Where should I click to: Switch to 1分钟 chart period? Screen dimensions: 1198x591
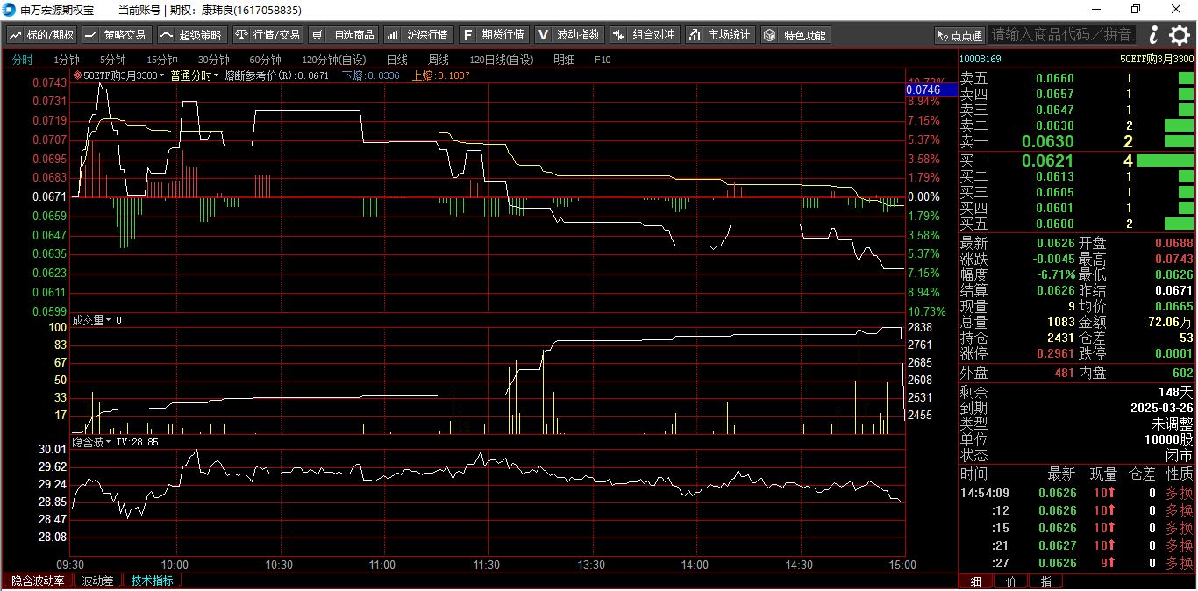[x=66, y=60]
